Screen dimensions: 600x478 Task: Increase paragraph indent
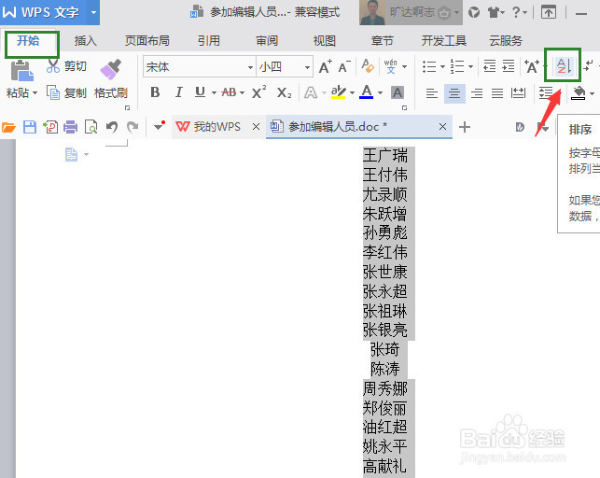coord(509,66)
